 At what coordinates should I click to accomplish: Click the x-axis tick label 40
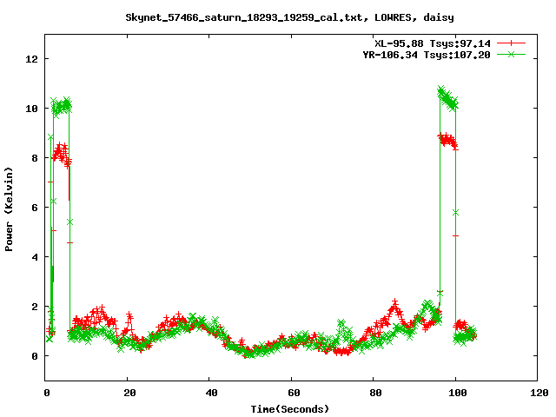click(x=211, y=393)
